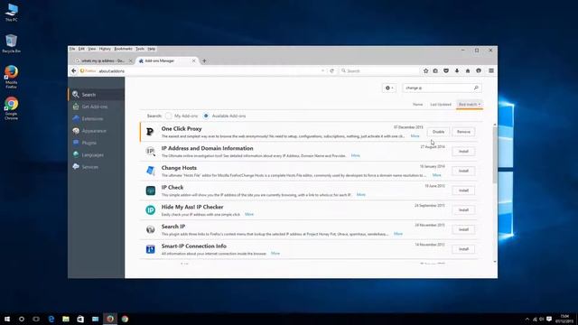Select the Available Add-ons radio button
Screen dimensions: 578x325
coord(206,116)
